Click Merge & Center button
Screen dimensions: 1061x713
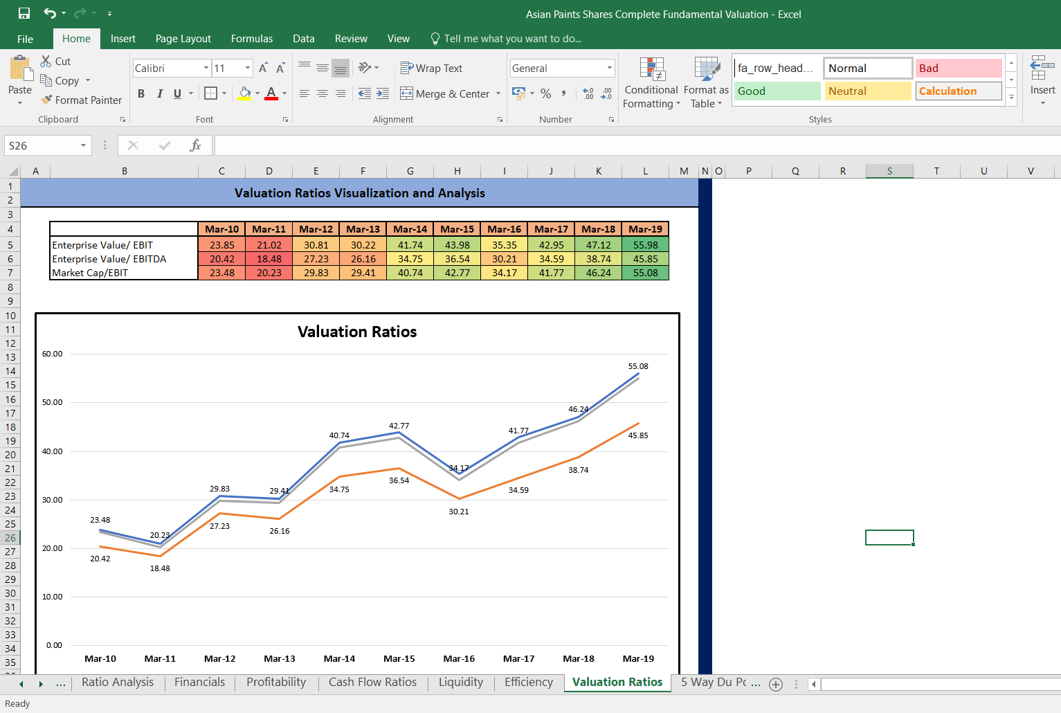(x=445, y=93)
